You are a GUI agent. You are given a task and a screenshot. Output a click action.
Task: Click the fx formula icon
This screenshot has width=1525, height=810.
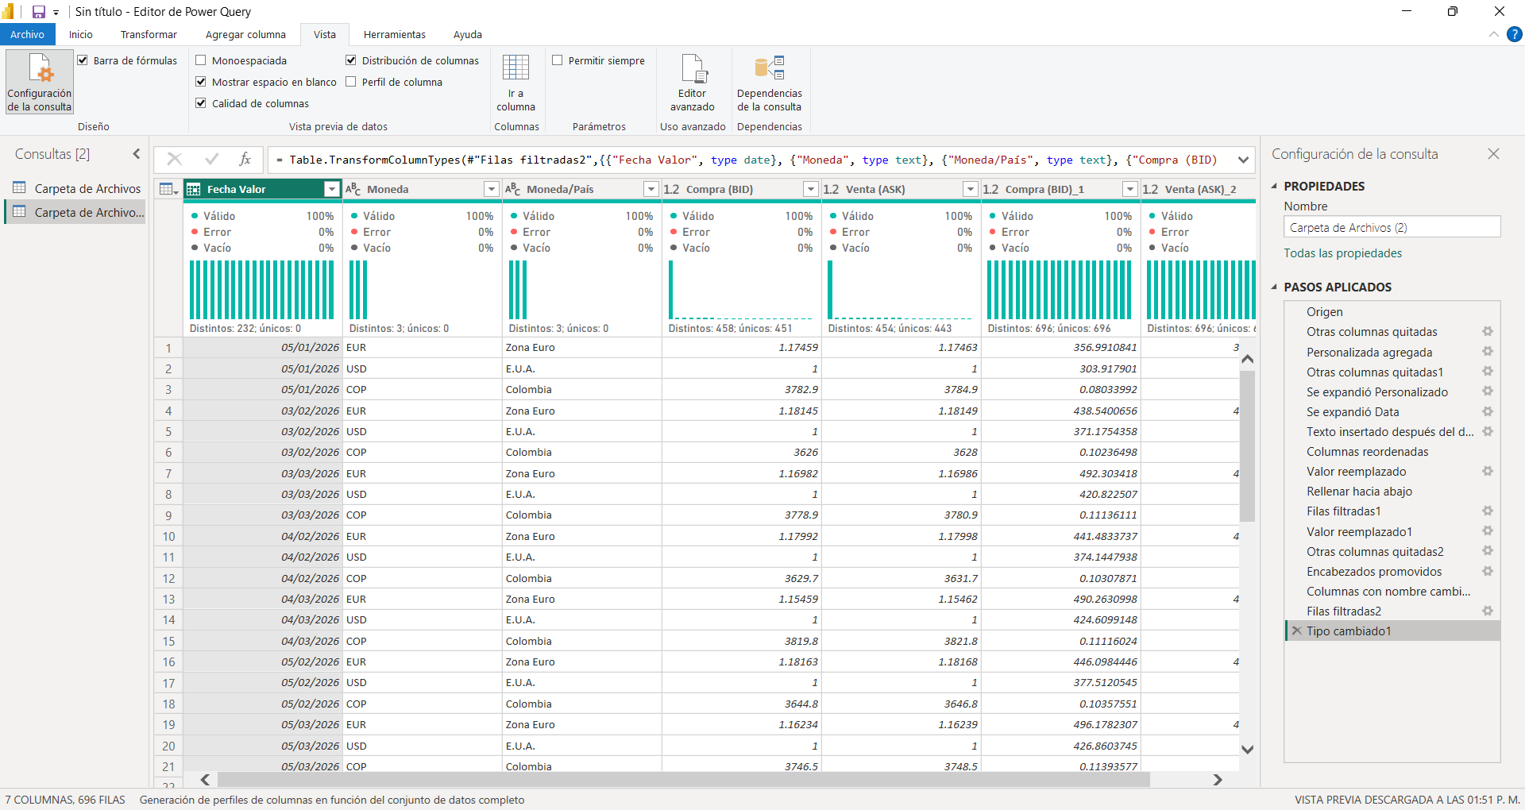[245, 160]
